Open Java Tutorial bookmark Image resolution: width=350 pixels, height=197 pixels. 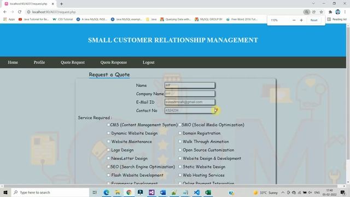point(34,20)
